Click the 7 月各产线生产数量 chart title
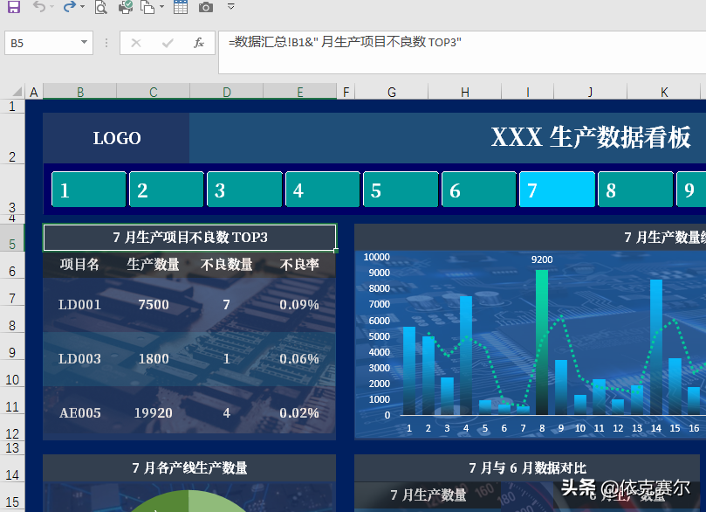 click(189, 467)
